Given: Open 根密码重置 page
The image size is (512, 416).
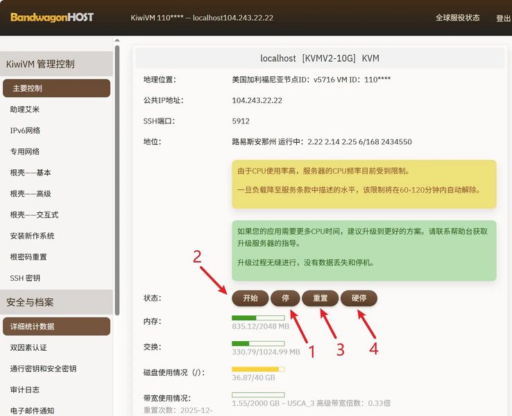Looking at the screenshot, I should pyautogui.click(x=28, y=257).
